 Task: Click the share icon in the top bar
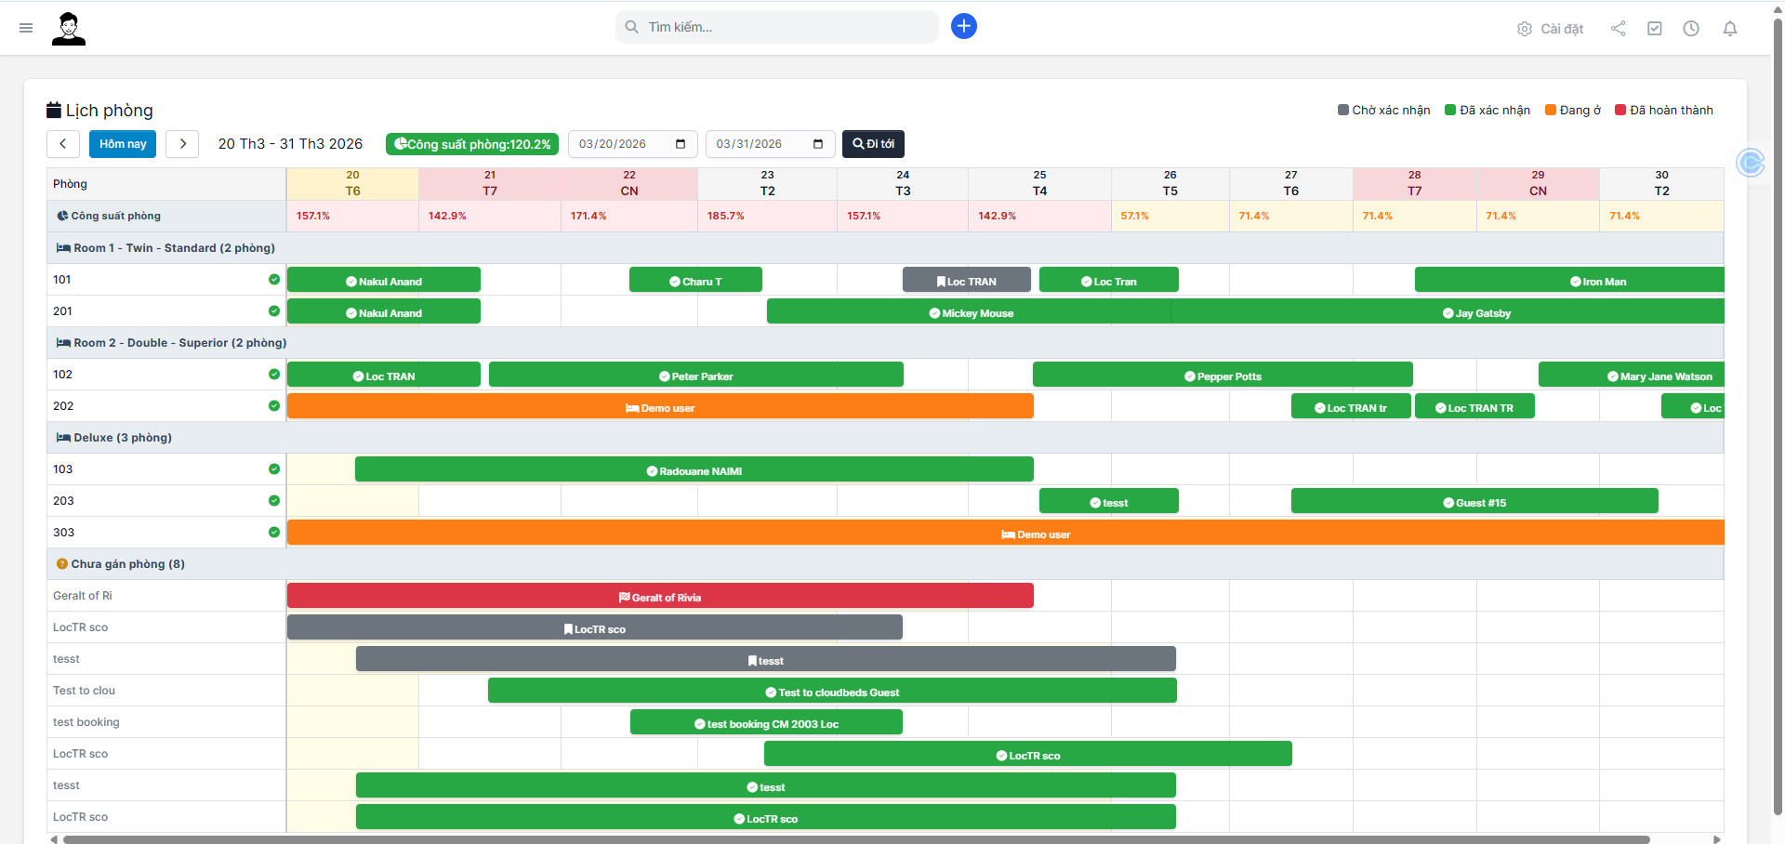pyautogui.click(x=1618, y=29)
